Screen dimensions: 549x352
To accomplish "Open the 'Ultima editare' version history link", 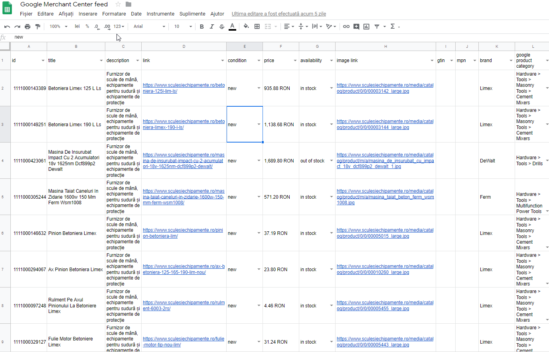I will [279, 14].
